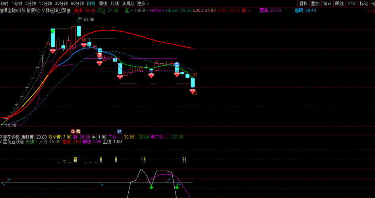Viewport: 375px width, 198px height.
Task: Click the 人线 18.00 reading
Action: coord(50,142)
